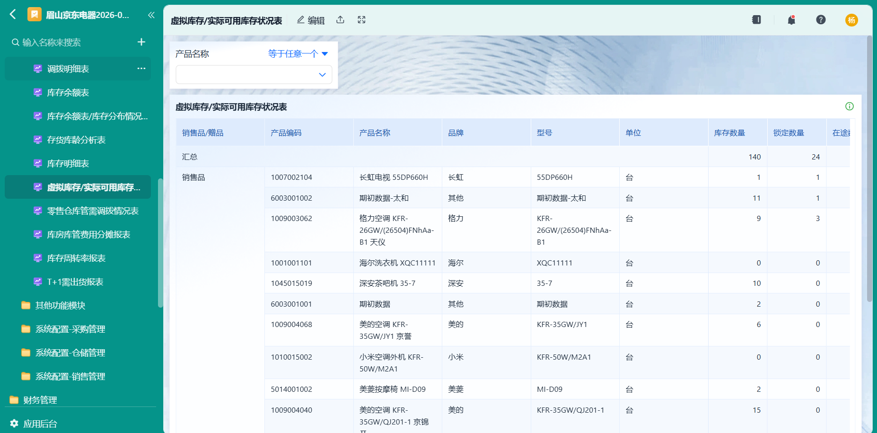Image resolution: width=877 pixels, height=433 pixels.
Task: Add new item with plus icon
Action: [x=141, y=42]
